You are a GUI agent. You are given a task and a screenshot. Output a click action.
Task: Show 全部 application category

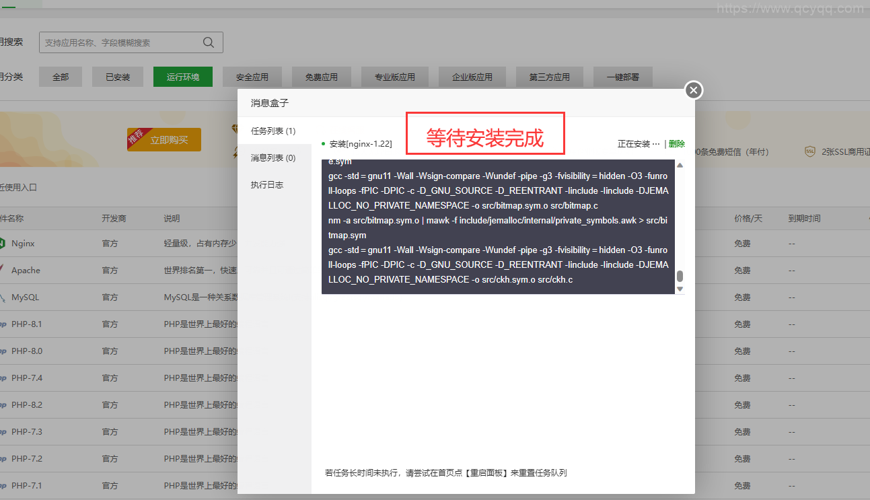[x=61, y=77]
